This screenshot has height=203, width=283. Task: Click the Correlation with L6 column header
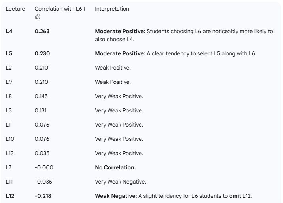[x=59, y=9]
